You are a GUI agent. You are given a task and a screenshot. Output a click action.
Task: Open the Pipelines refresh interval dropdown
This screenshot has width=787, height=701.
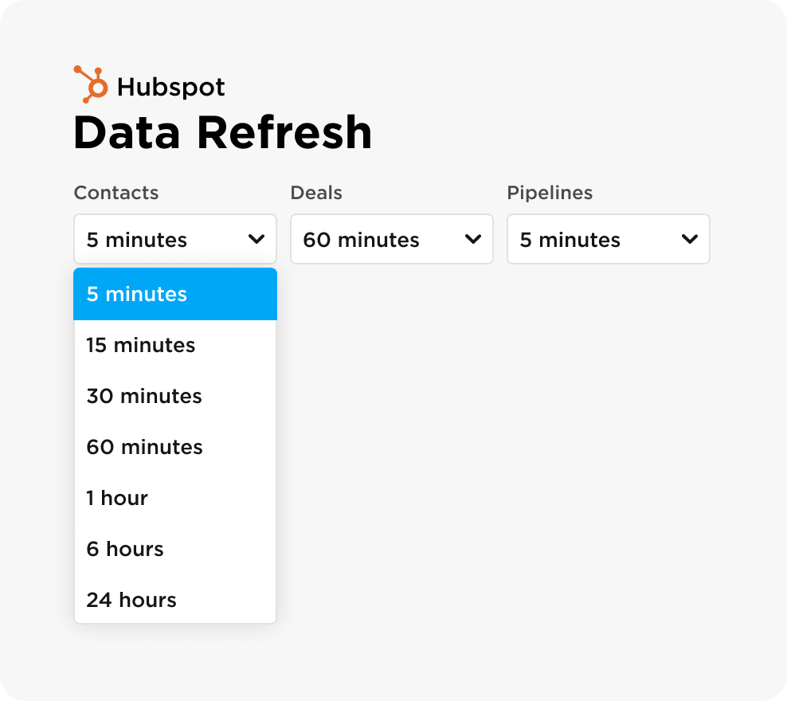pyautogui.click(x=608, y=239)
